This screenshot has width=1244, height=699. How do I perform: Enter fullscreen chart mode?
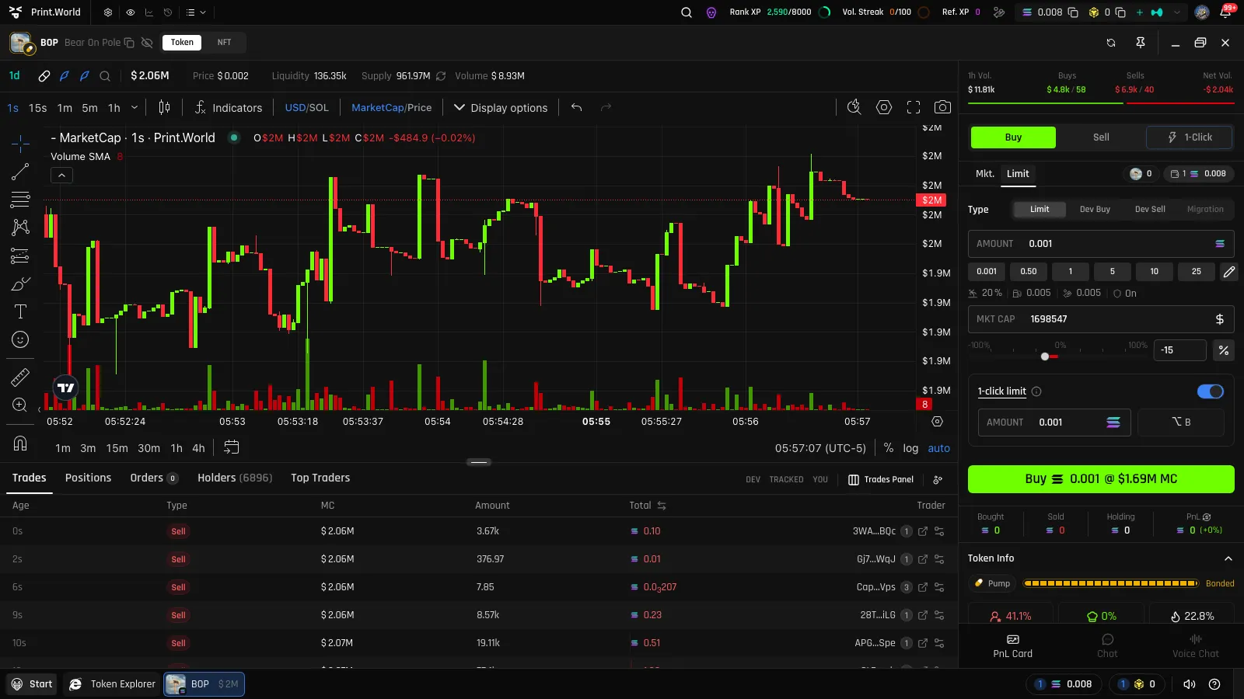click(x=914, y=107)
